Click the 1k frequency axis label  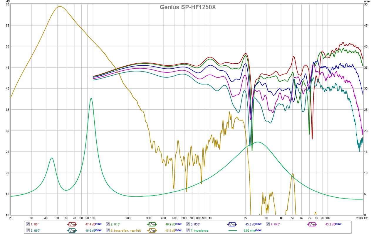pyautogui.click(x=210, y=218)
